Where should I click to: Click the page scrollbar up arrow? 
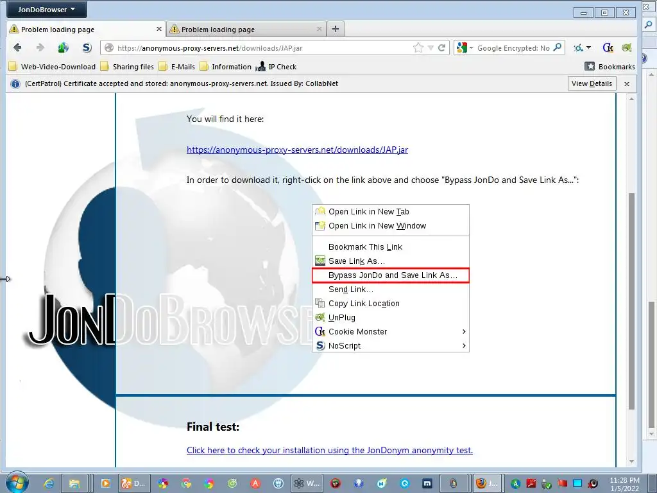[x=631, y=99]
